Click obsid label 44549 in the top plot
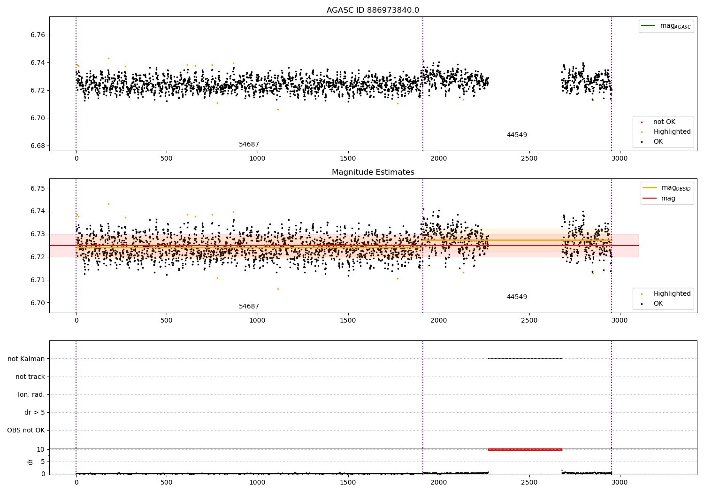704x493 pixels. pos(517,135)
